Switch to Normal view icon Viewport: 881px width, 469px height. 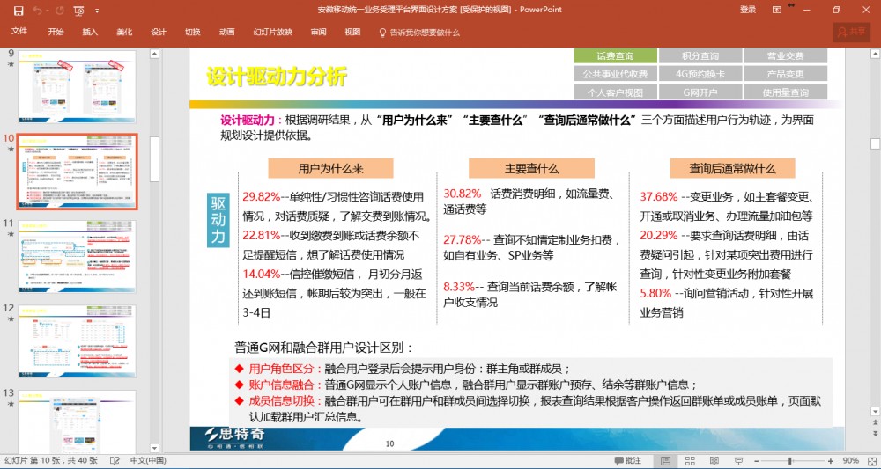[x=665, y=461]
